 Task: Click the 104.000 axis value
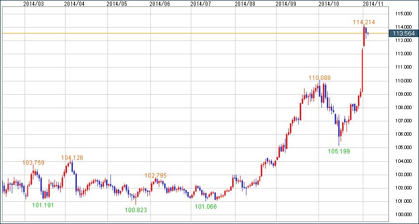404,161
